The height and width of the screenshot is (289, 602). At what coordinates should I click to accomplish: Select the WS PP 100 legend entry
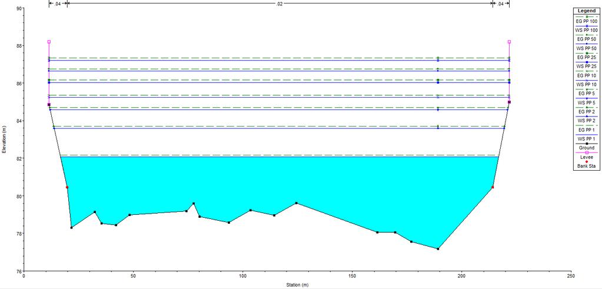coord(587,30)
